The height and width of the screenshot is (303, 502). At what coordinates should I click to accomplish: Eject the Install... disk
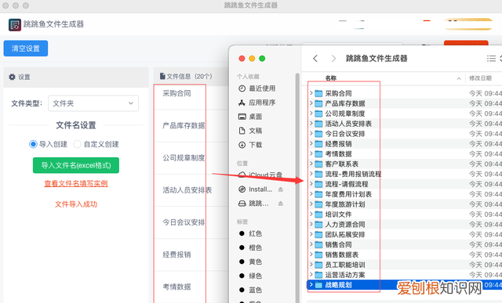point(281,189)
